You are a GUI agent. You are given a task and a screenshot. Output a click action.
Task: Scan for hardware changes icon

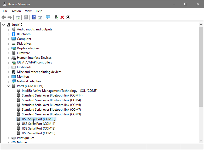(x=48, y=17)
